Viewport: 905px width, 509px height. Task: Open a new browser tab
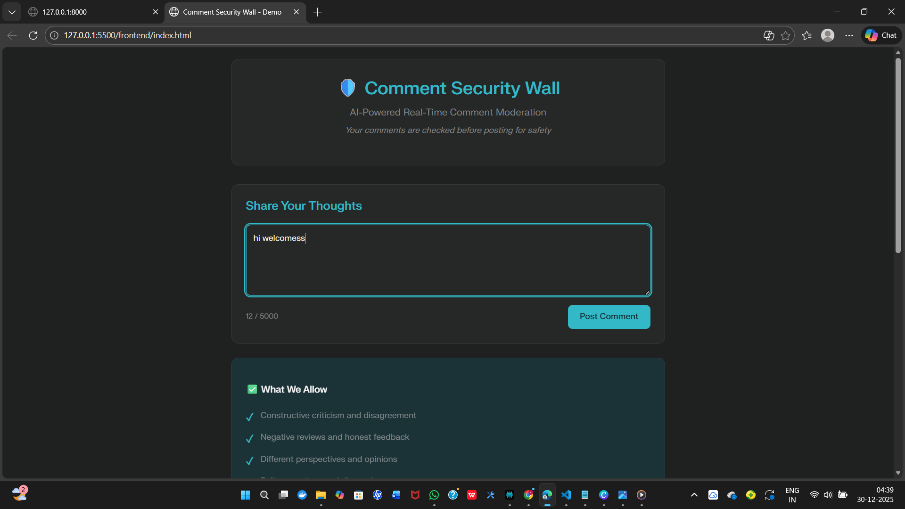[318, 12]
